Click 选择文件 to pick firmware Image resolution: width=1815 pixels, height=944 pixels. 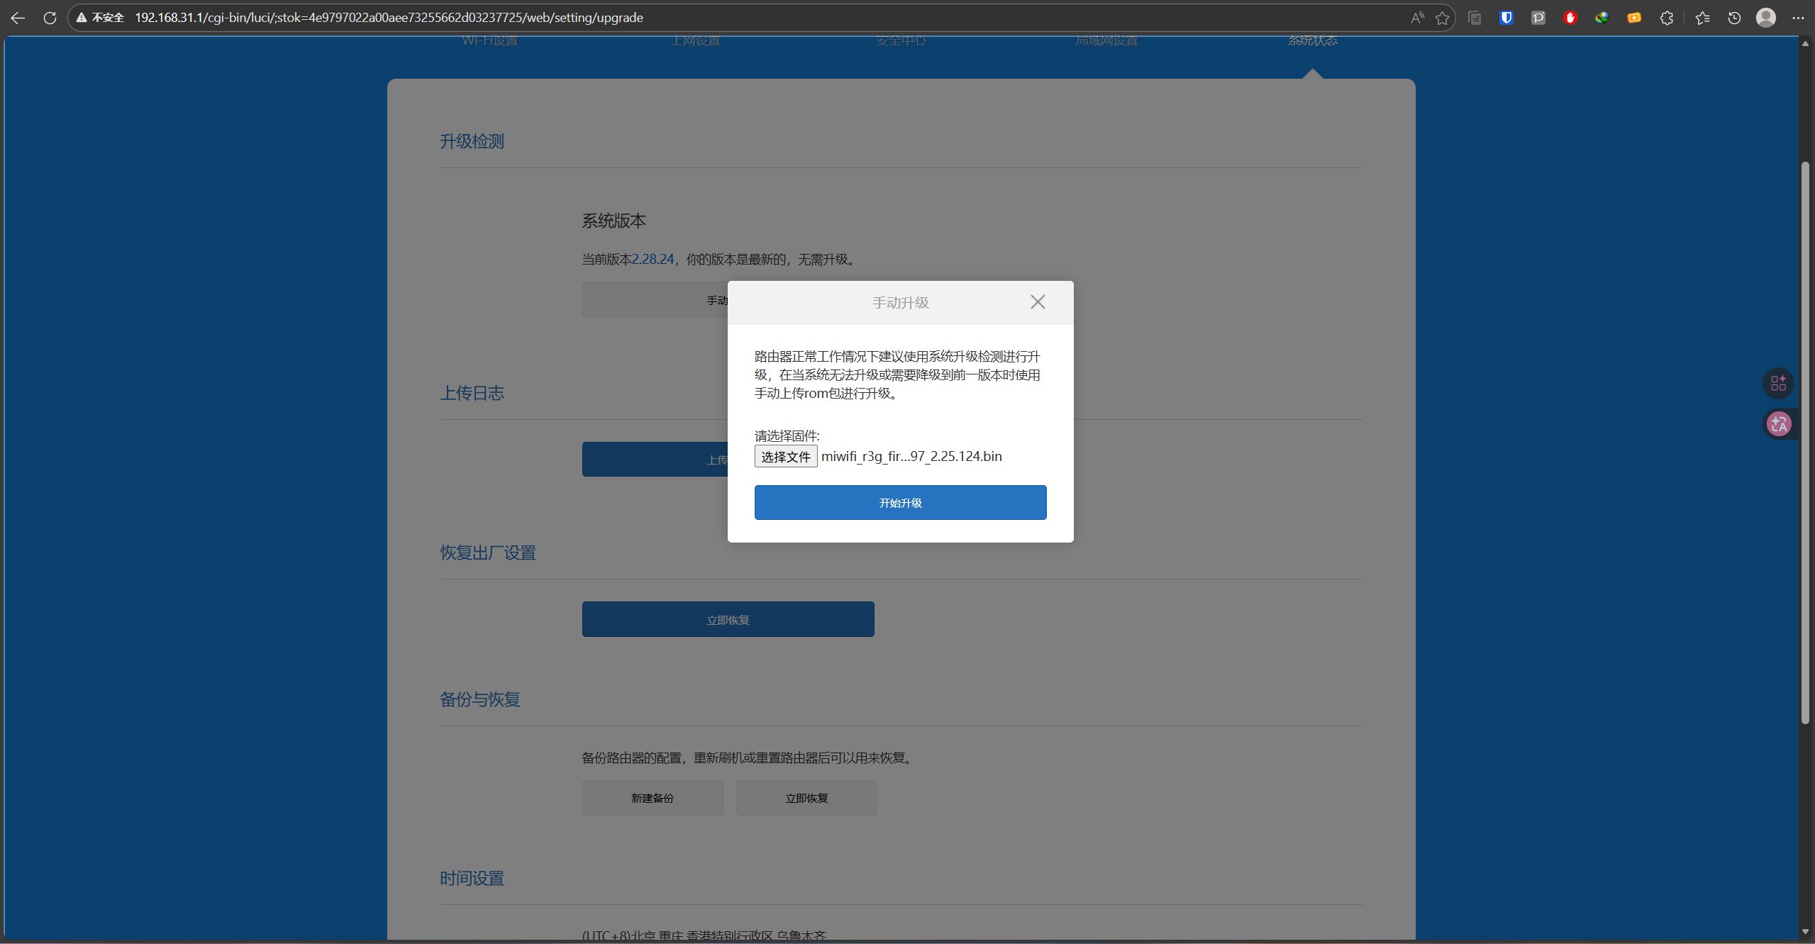click(x=785, y=457)
